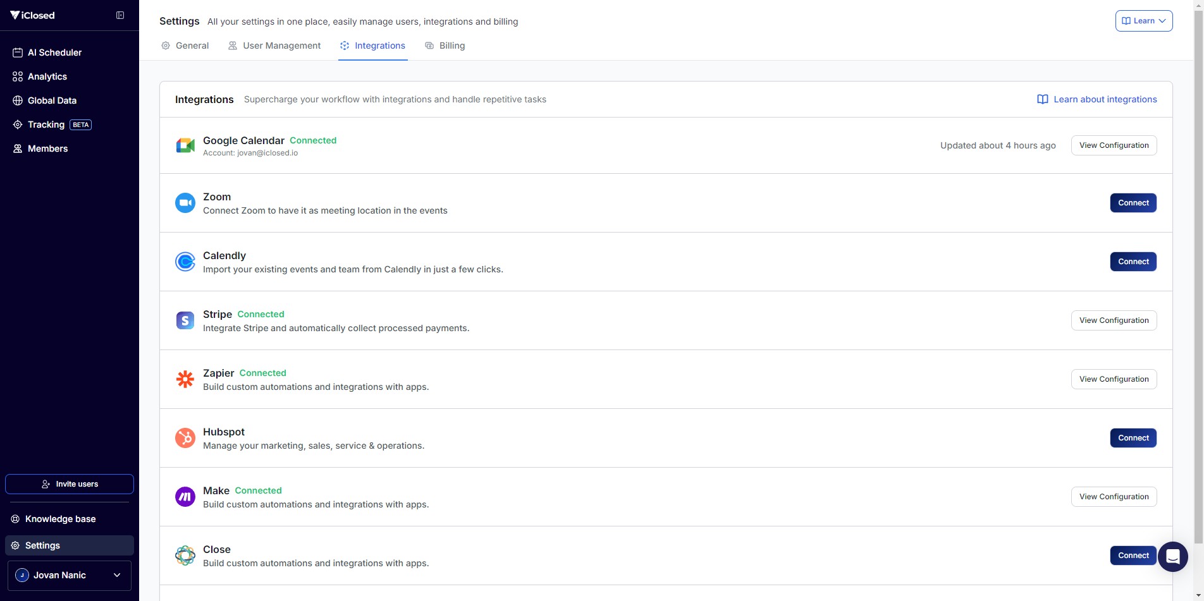Viewport: 1204px width, 601px height.
Task: View Configuration for Google Calendar
Action: (1114, 145)
